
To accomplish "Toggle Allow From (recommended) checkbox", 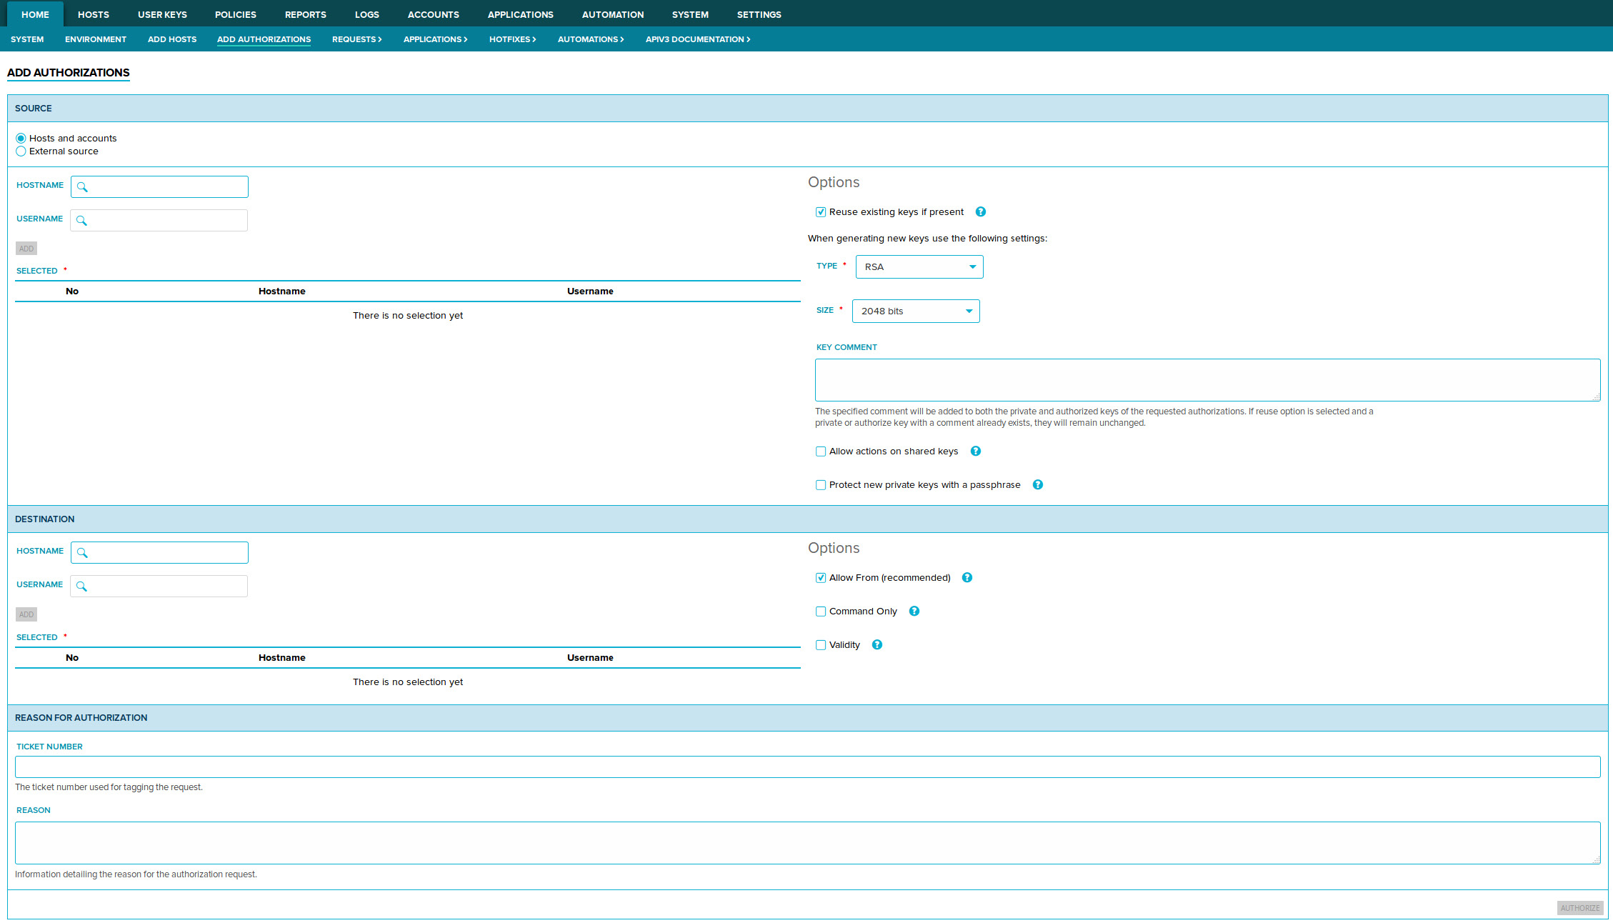I will tap(821, 578).
